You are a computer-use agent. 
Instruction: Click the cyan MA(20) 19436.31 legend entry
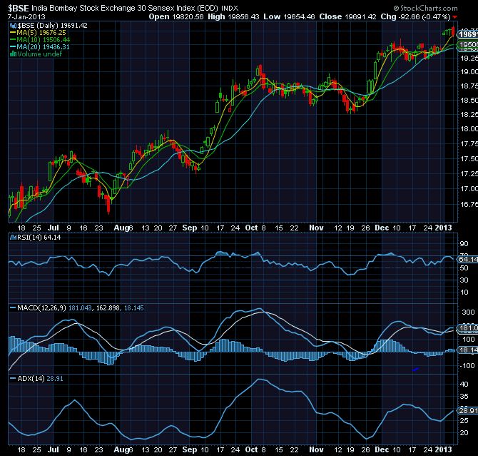(40, 46)
